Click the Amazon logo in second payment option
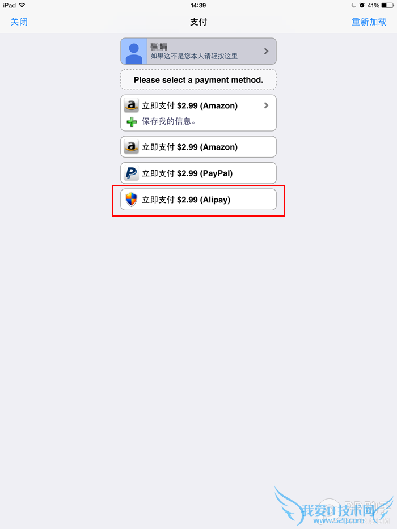This screenshot has width=397, height=529. [x=132, y=147]
